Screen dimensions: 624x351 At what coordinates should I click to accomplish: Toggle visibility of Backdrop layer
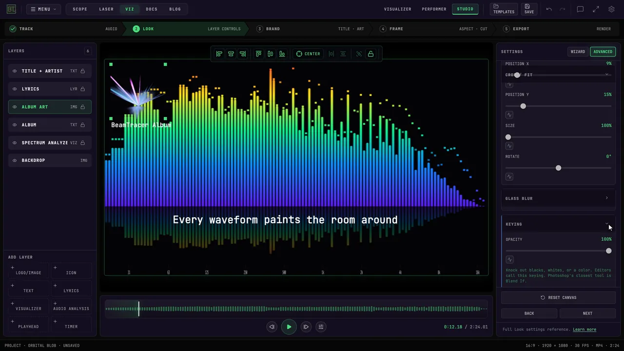pos(15,160)
